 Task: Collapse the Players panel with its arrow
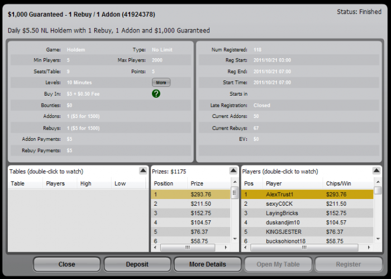point(376,171)
